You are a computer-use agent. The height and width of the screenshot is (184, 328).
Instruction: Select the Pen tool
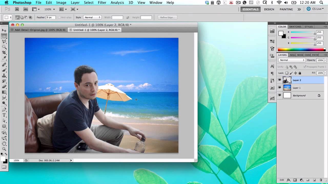(x=4, y=110)
